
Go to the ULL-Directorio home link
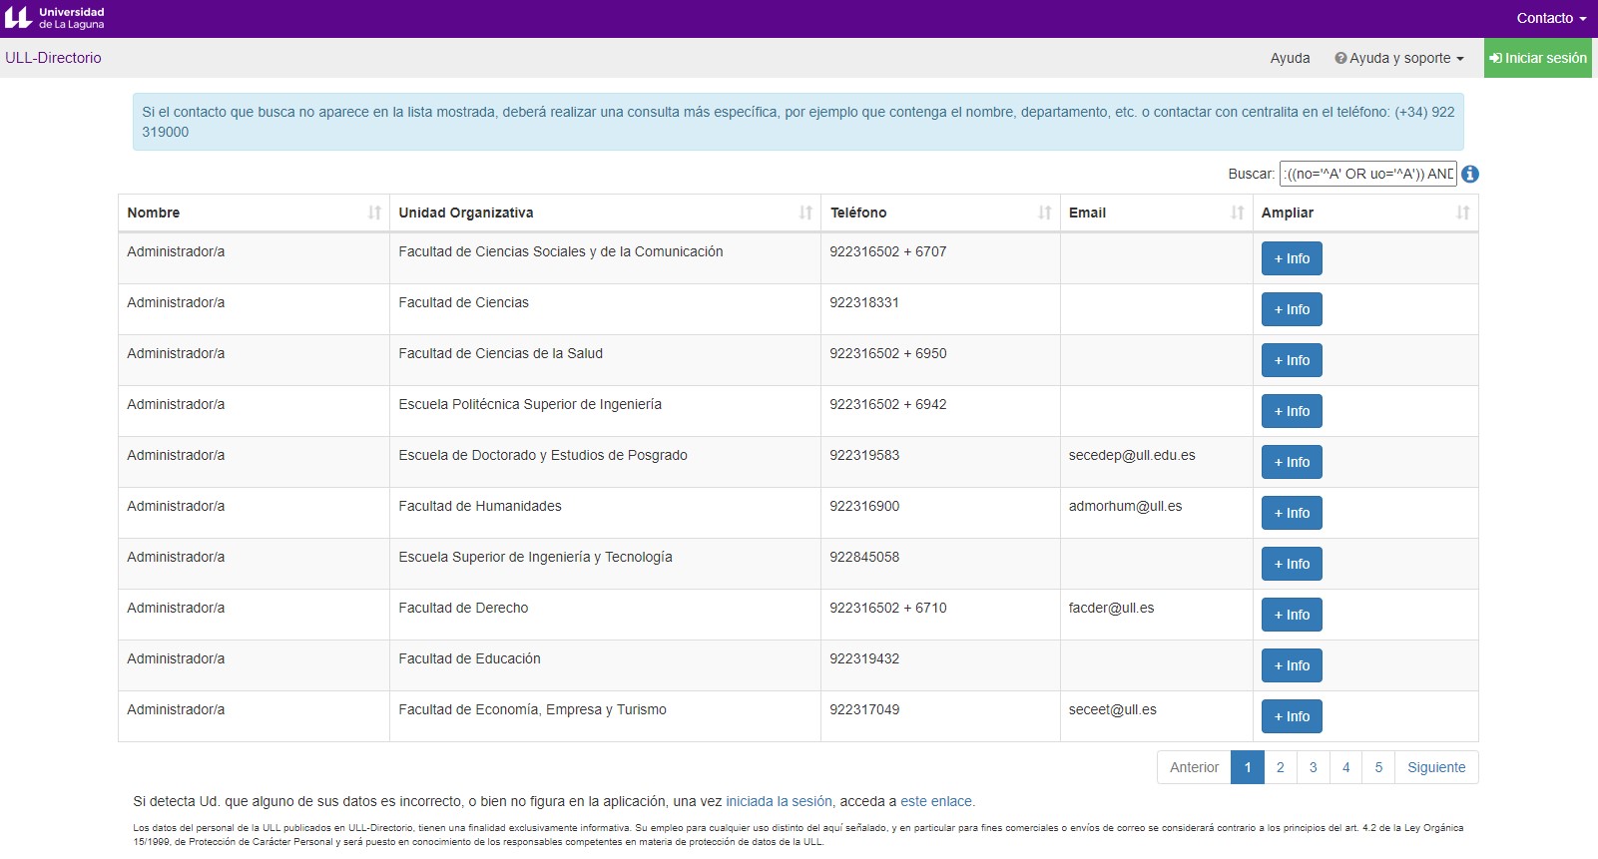53,58
